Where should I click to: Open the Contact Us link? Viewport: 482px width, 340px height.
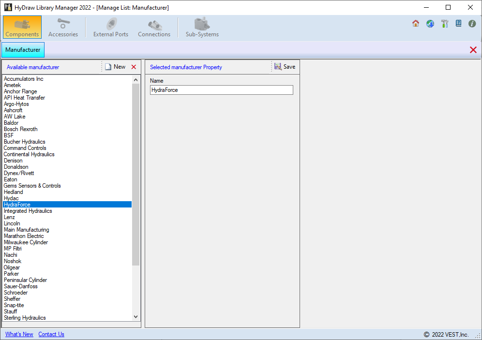[51, 334]
